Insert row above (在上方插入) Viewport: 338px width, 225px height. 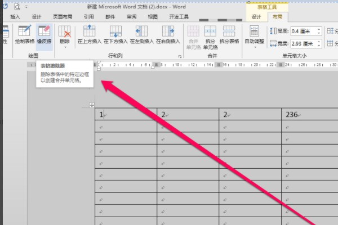(90, 34)
